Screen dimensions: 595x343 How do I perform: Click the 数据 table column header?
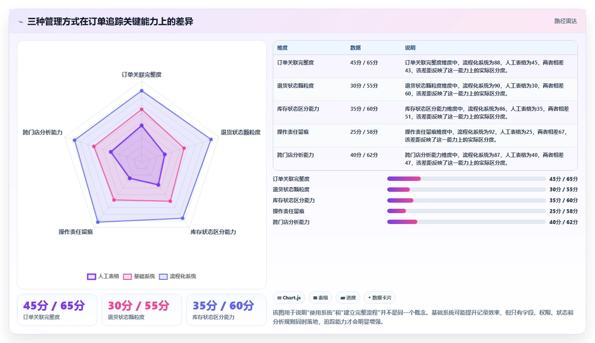(x=355, y=48)
